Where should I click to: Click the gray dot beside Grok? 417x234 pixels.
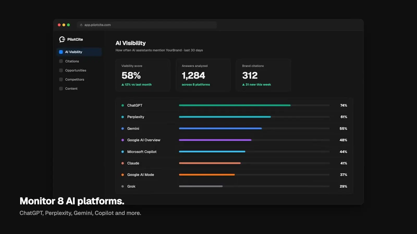(x=122, y=186)
